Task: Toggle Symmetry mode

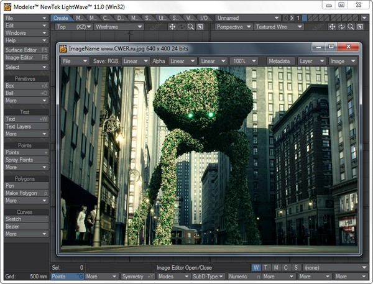Action: pyautogui.click(x=138, y=277)
